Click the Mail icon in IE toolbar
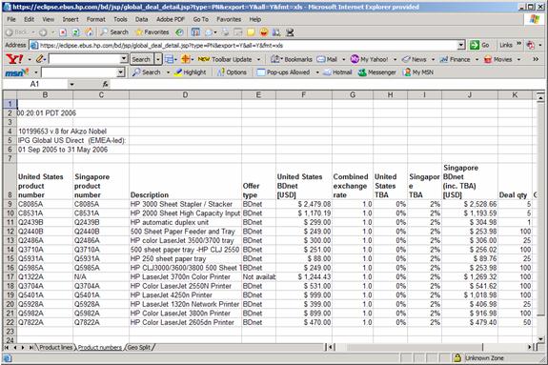Screen dimensions: 548x365 pyautogui.click(x=209, y=32)
